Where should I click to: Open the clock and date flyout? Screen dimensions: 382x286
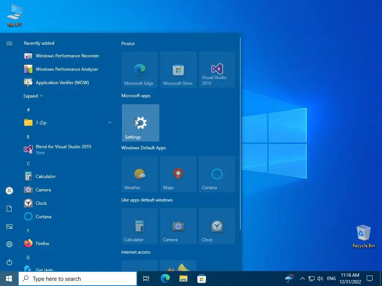(350, 279)
